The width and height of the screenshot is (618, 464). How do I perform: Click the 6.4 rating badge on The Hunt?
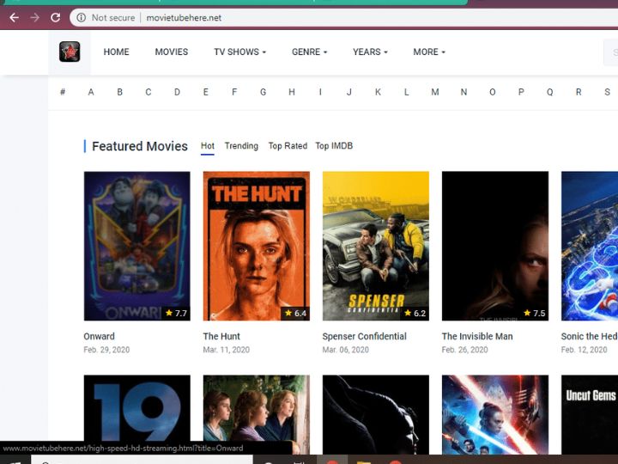295,314
